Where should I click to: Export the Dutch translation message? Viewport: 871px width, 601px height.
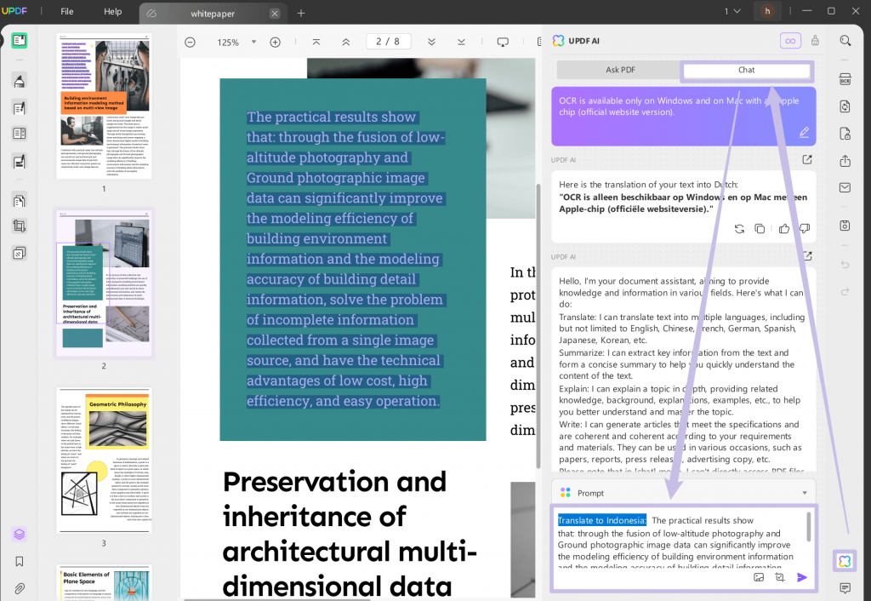tap(807, 160)
